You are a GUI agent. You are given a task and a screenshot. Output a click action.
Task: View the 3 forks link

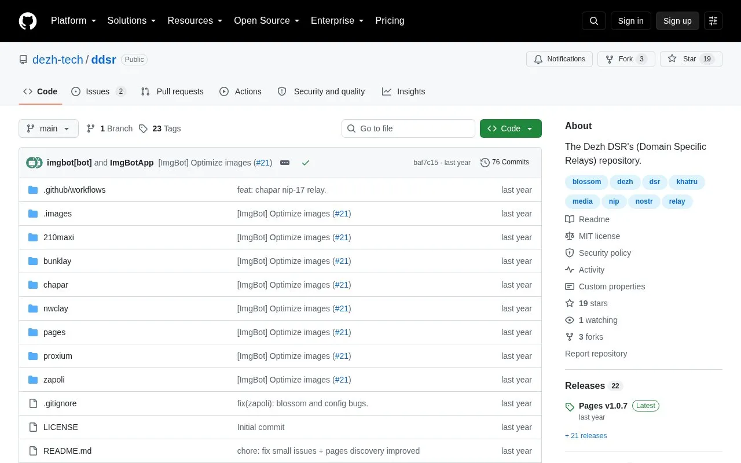[x=584, y=337]
